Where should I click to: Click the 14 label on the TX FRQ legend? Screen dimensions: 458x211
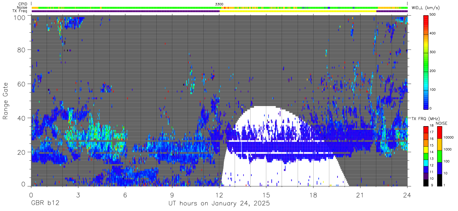click(x=432, y=152)
